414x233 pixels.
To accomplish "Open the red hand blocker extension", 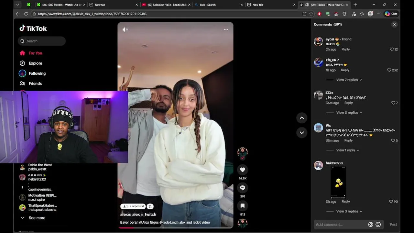I will [x=320, y=14].
